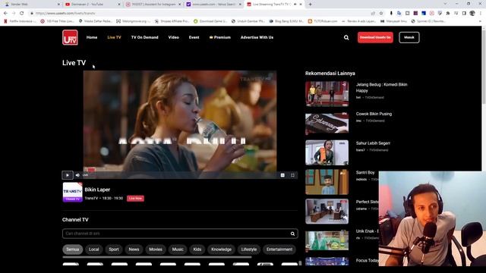The image size is (486, 273).
Task: Select the Local channel filter
Action: pyautogui.click(x=94, y=249)
